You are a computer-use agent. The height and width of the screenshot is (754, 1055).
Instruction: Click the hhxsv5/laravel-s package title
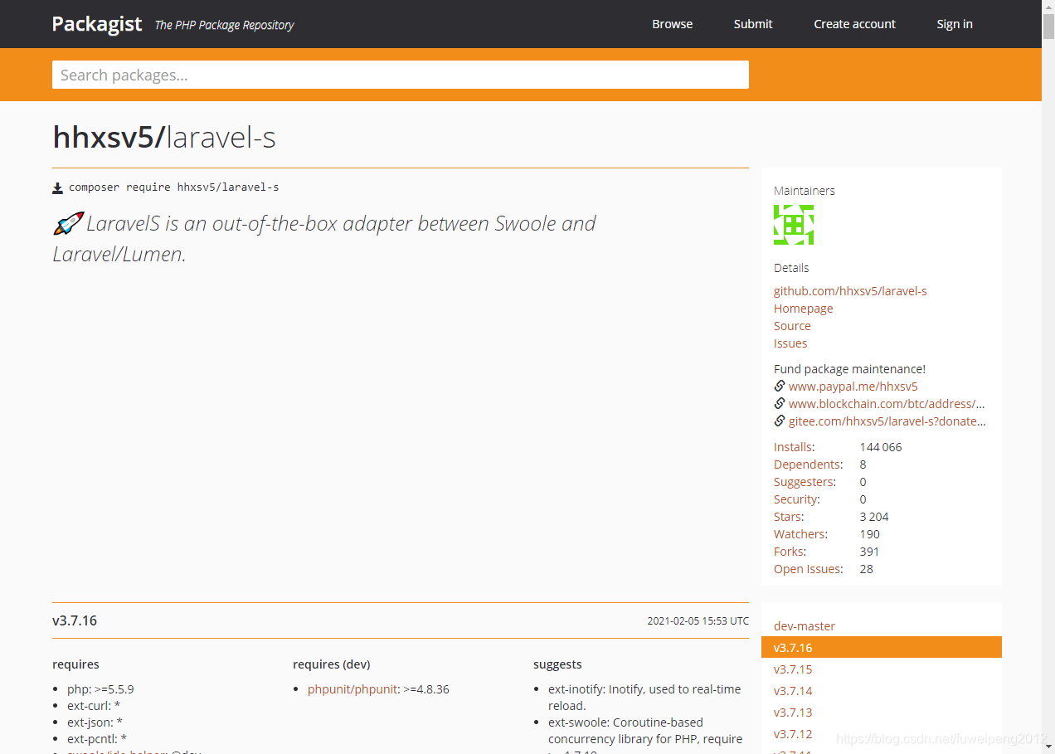pos(164,137)
